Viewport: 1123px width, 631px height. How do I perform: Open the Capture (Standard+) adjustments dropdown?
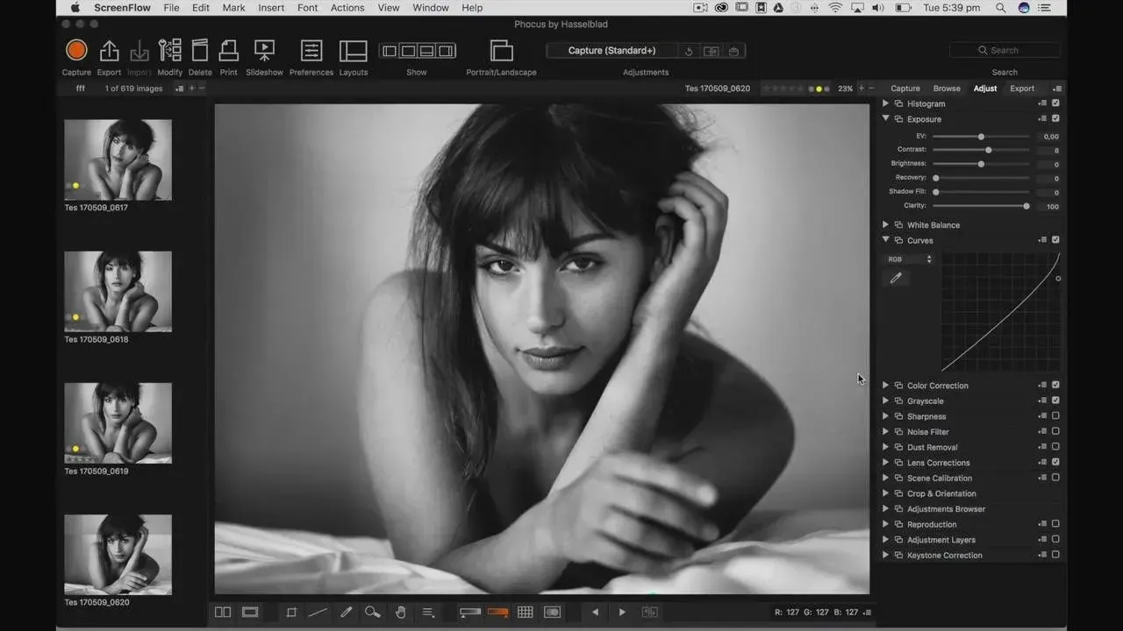(x=612, y=51)
